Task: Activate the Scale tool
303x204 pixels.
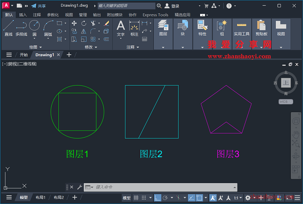Action: (84, 39)
